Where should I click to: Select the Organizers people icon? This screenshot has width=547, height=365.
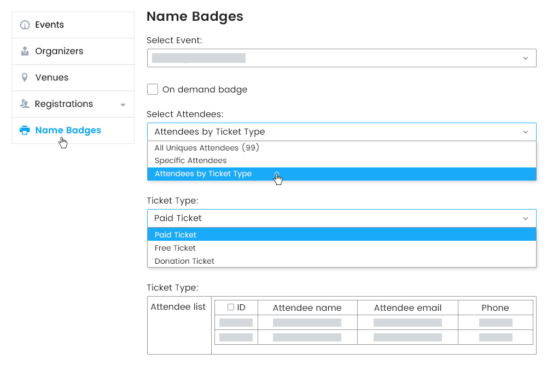[x=24, y=50]
